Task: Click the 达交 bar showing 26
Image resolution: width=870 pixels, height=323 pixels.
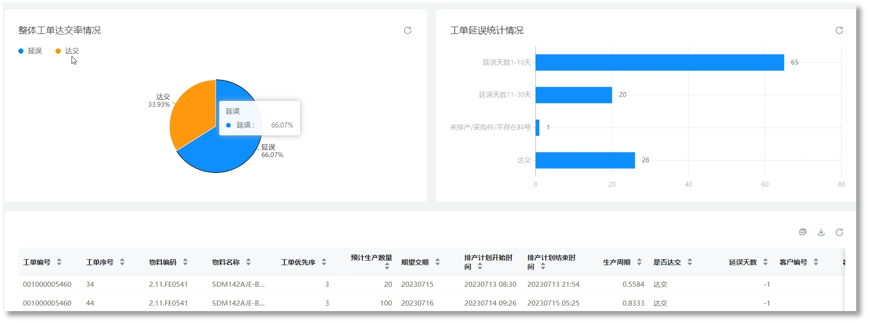Action: [x=585, y=160]
